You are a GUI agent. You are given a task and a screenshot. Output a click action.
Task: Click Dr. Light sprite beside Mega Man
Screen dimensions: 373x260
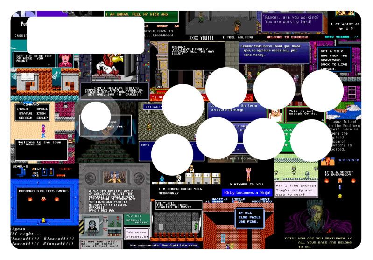[x=179, y=178]
